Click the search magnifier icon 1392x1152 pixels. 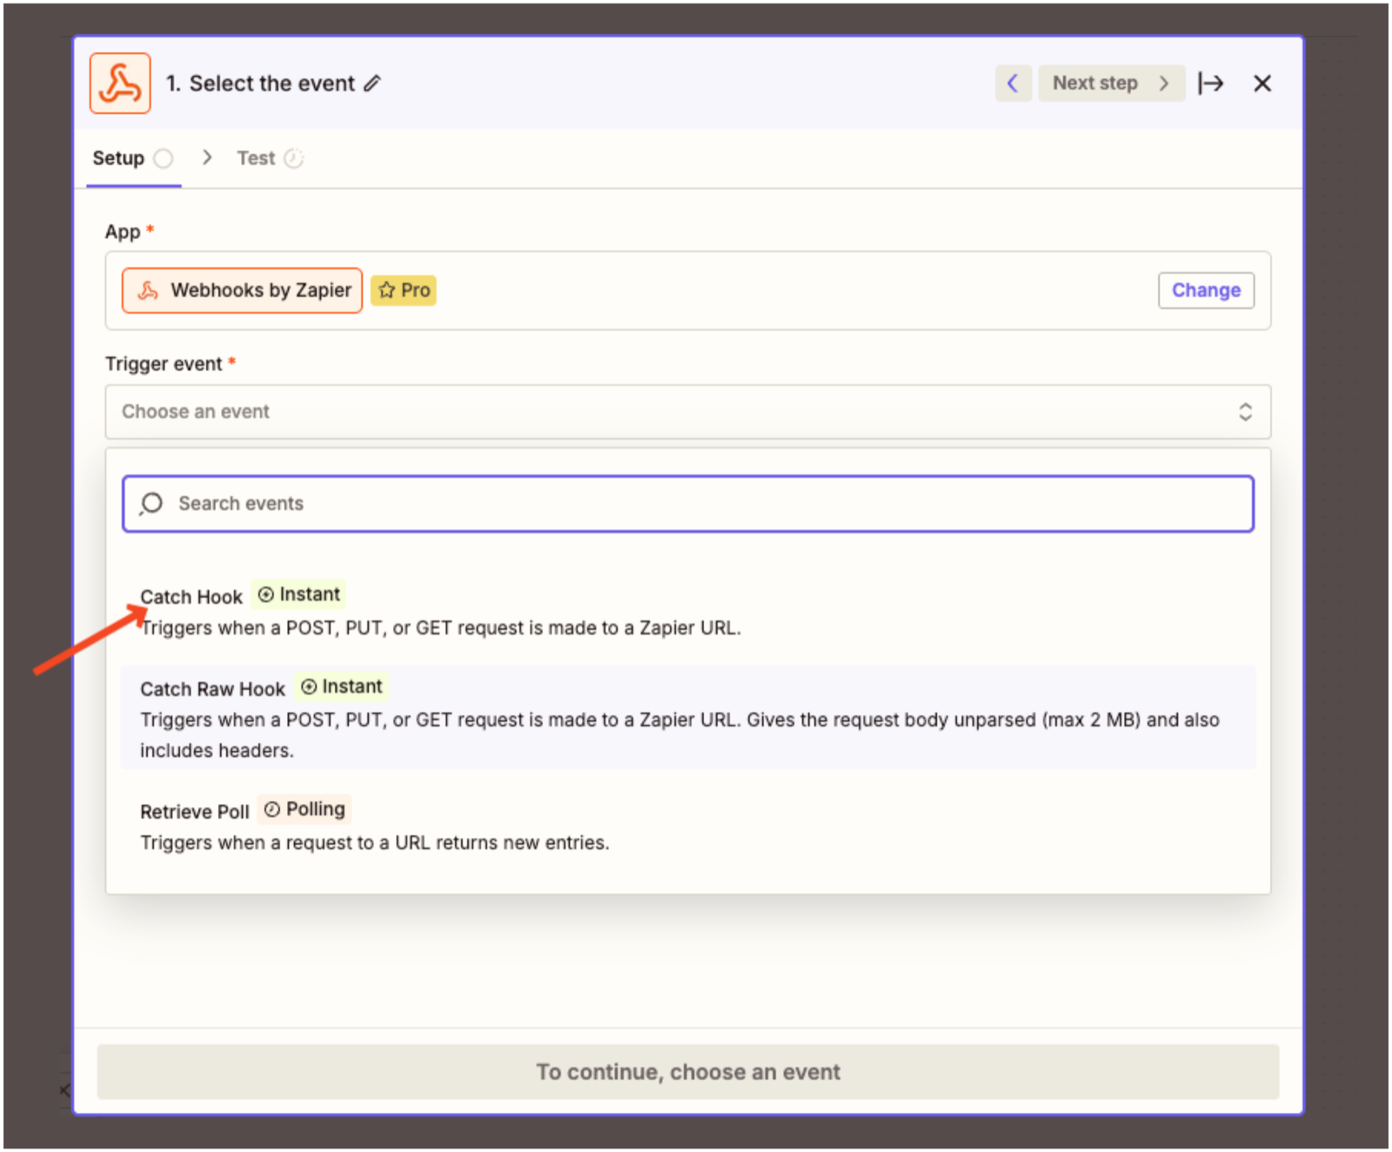pos(151,504)
